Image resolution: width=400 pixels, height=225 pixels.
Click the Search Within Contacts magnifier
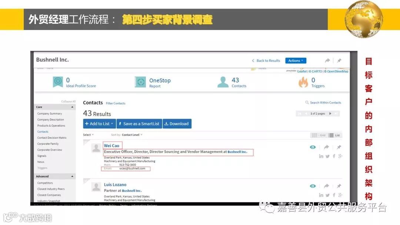point(307,103)
